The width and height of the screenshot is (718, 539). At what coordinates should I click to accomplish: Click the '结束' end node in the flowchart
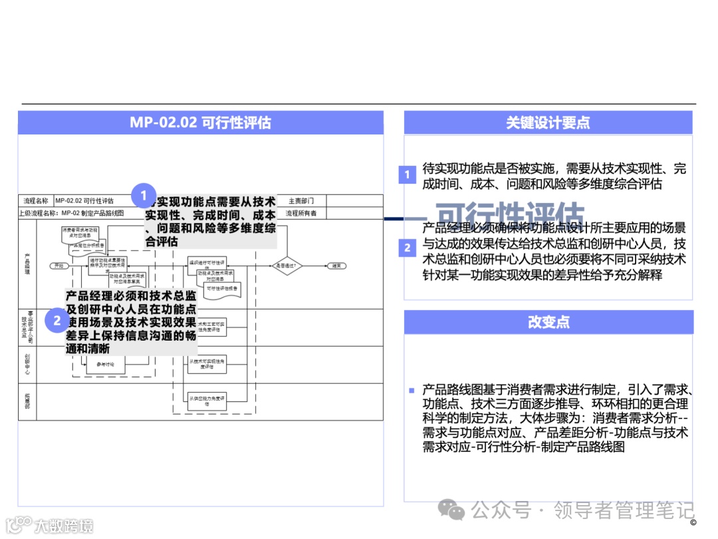tap(336, 266)
